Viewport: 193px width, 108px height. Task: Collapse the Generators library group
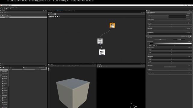[1, 96]
